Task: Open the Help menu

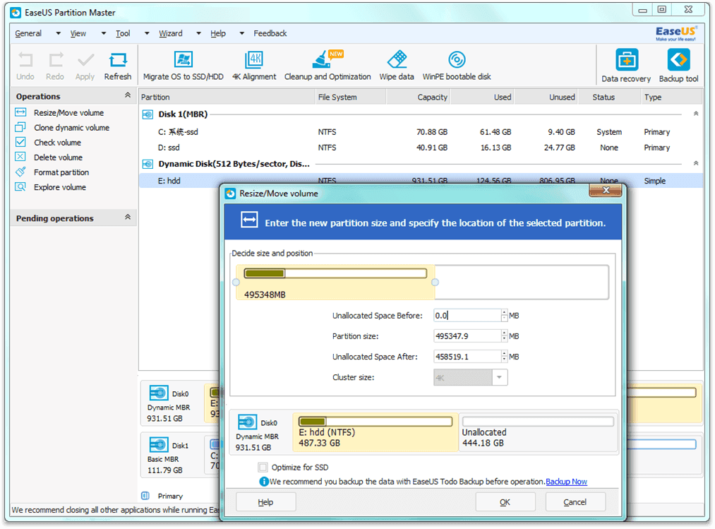Action: tap(218, 33)
